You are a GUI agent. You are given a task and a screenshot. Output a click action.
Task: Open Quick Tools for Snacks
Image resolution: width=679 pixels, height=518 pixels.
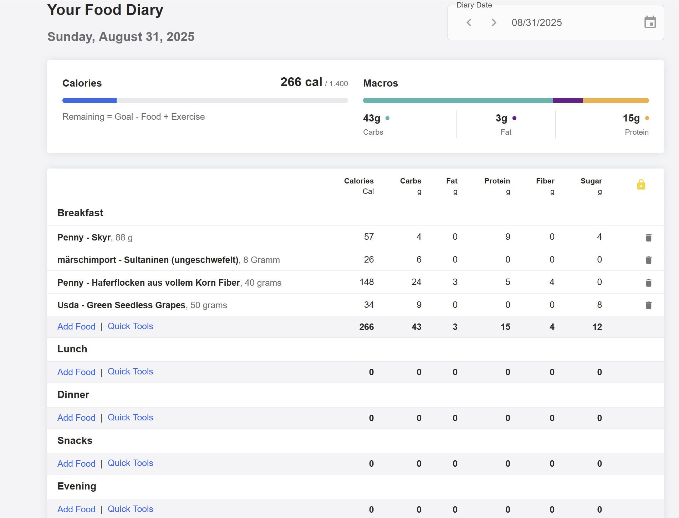[130, 463]
